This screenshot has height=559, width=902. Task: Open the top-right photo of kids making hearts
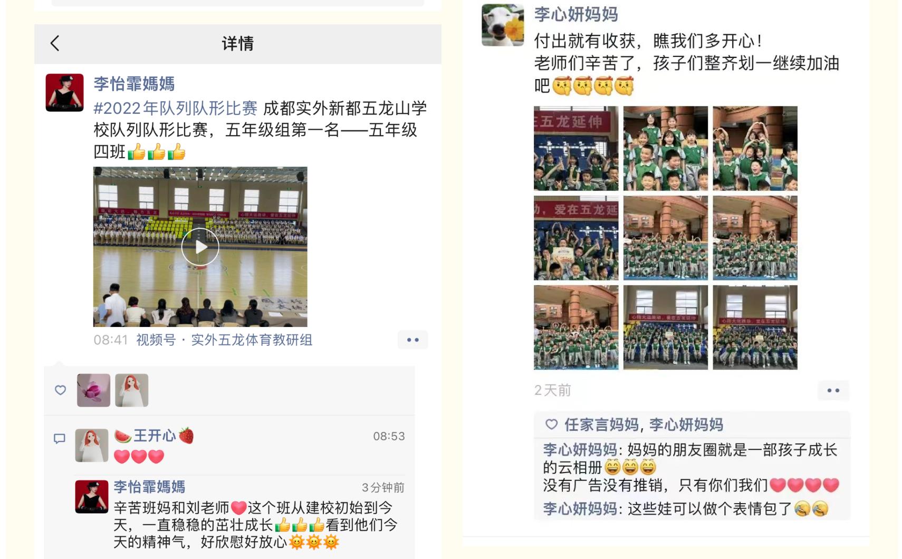click(755, 148)
